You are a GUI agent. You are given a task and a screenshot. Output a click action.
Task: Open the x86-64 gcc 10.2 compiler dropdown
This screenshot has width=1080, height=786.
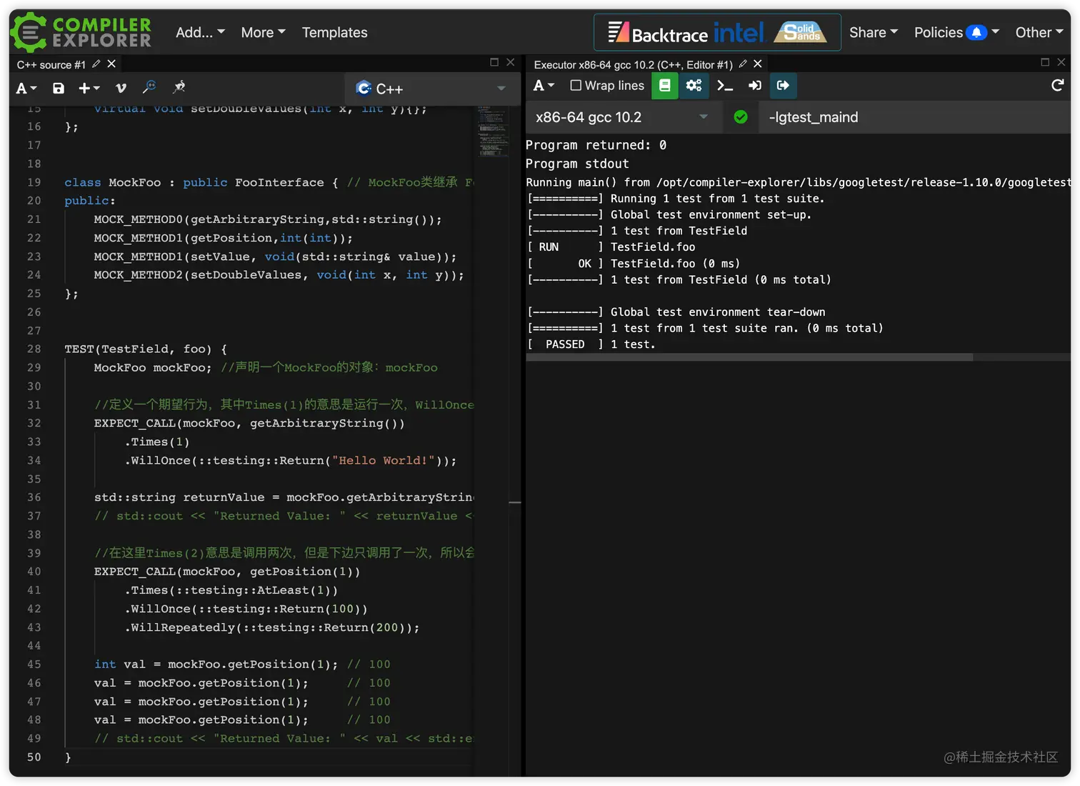[x=622, y=117]
